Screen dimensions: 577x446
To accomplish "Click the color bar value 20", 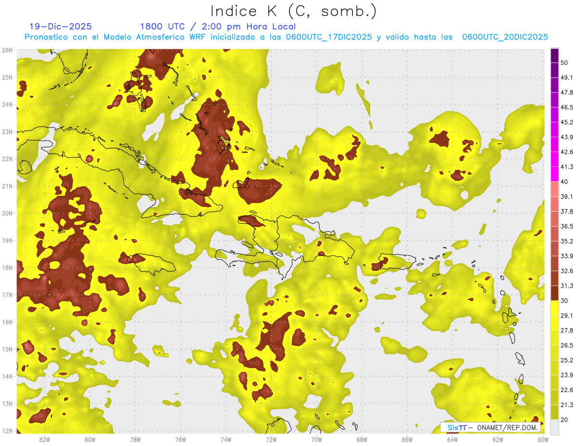I will tap(564, 420).
